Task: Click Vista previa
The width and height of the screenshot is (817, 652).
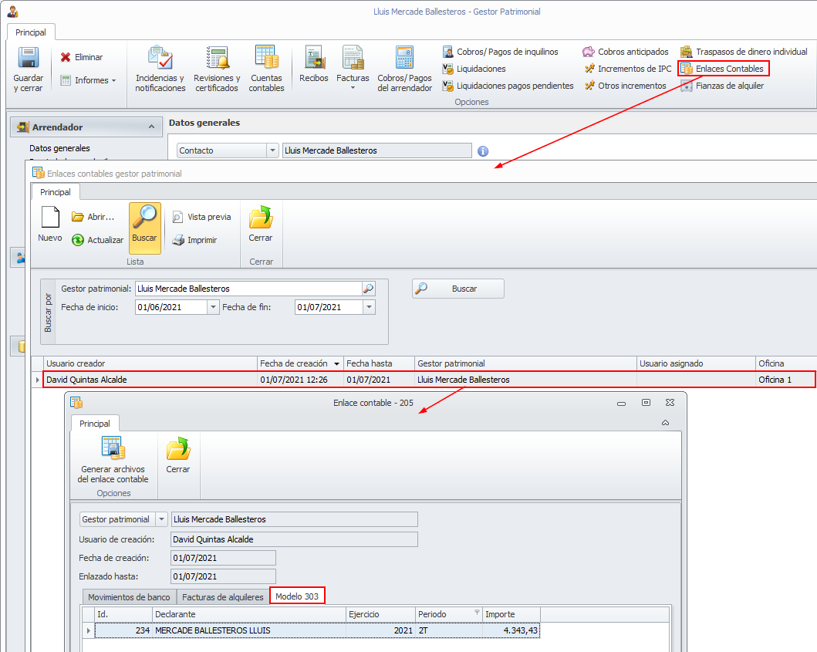Action: [201, 217]
